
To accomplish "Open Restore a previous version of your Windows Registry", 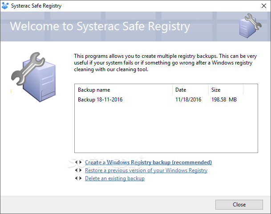I will (146, 170).
